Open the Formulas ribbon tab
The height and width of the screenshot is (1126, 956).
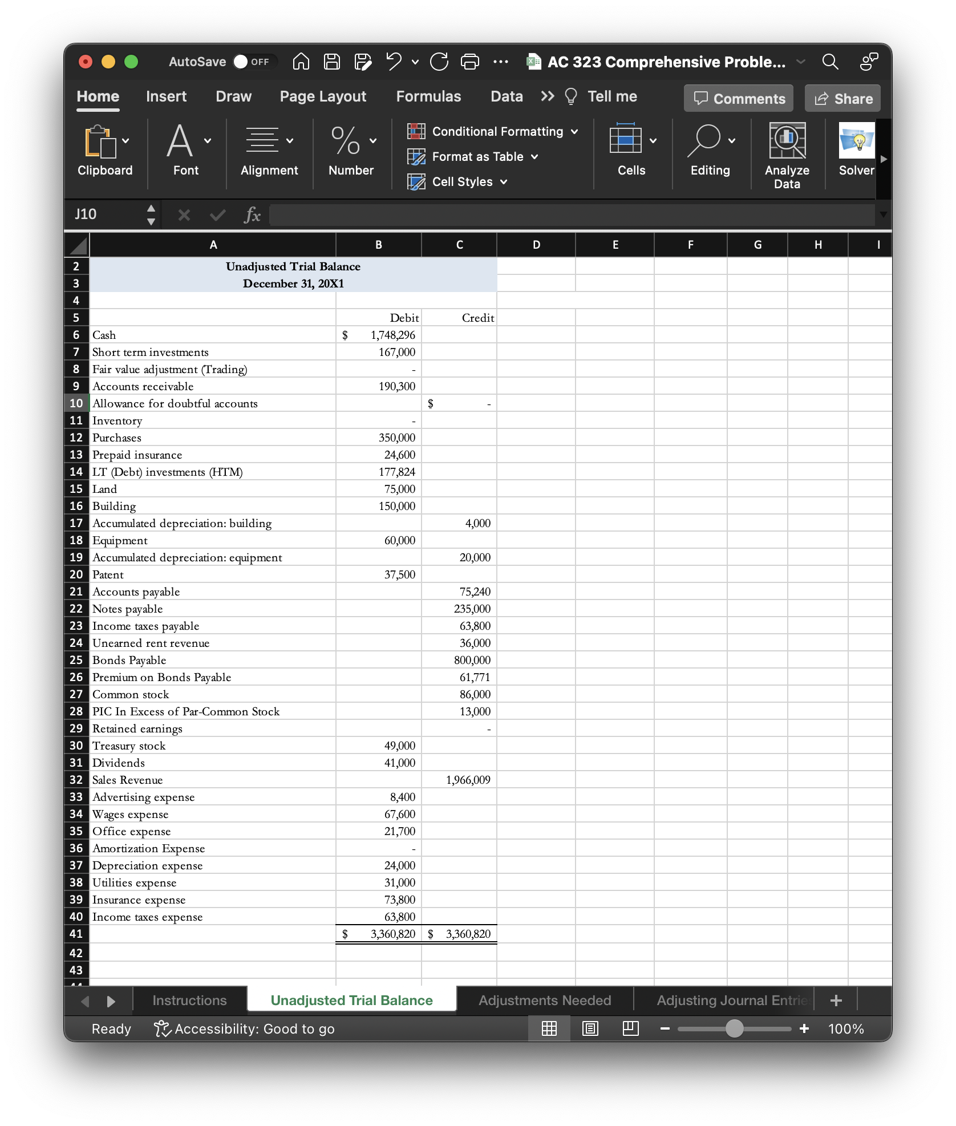428,96
